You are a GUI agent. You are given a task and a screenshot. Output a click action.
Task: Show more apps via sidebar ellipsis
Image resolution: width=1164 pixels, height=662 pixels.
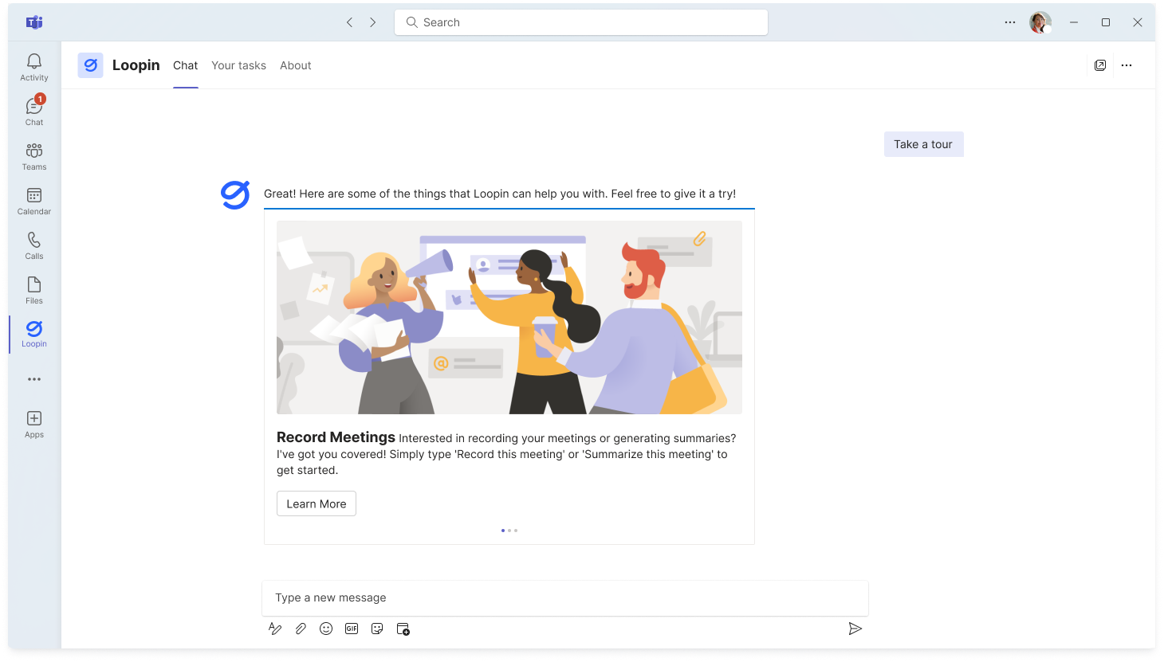[34, 379]
